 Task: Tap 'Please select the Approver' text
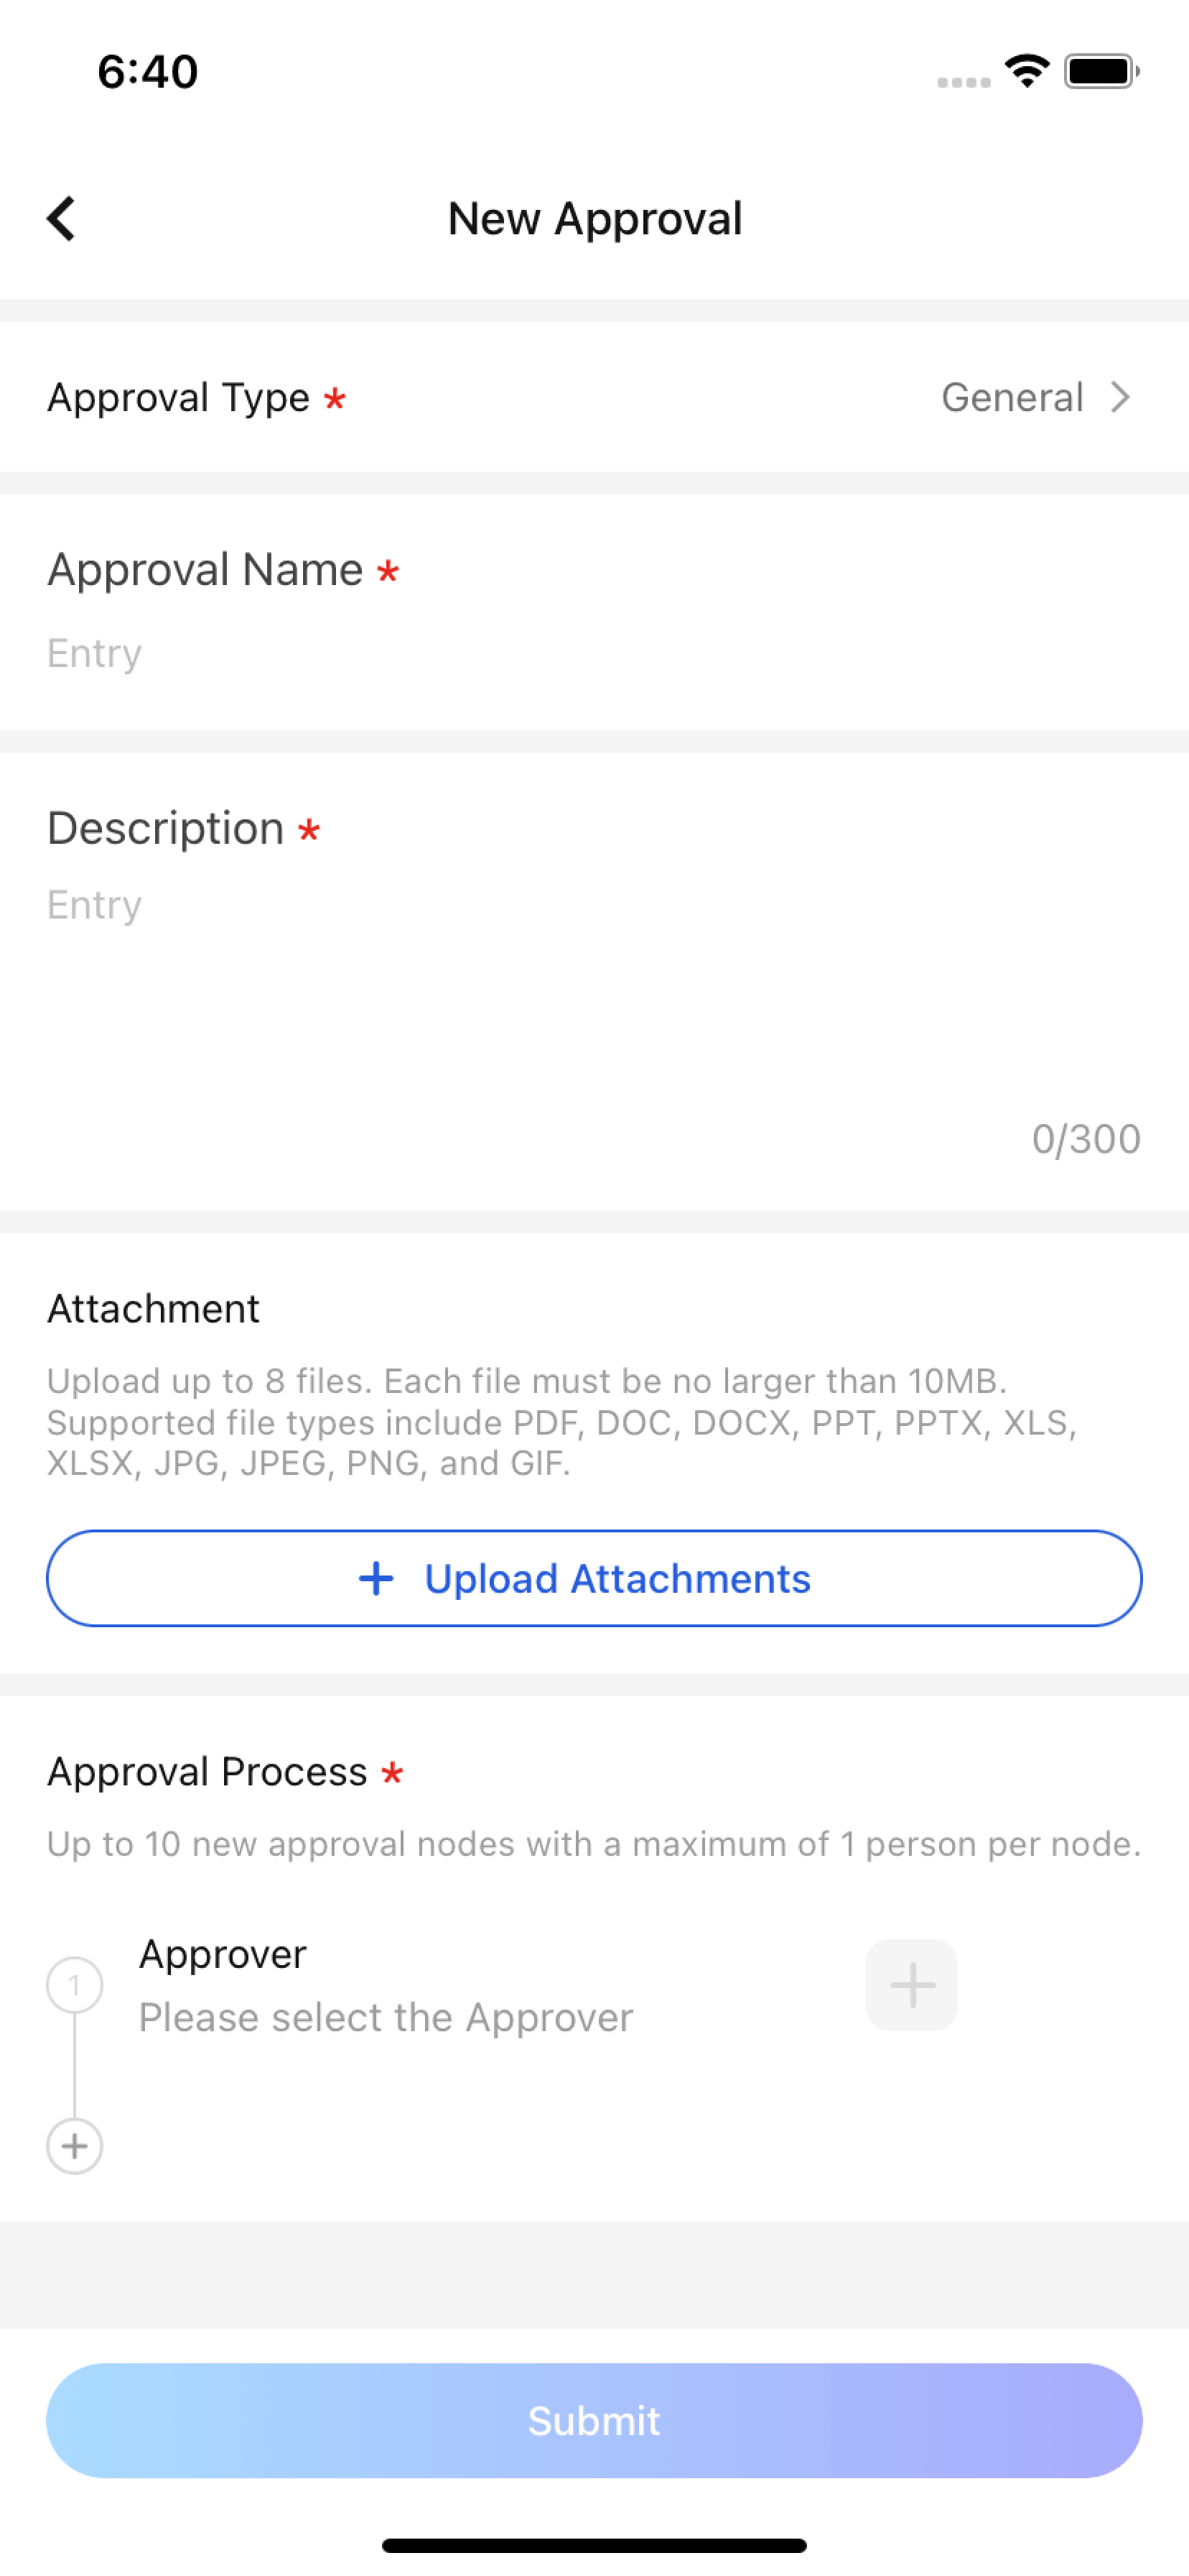(386, 2018)
